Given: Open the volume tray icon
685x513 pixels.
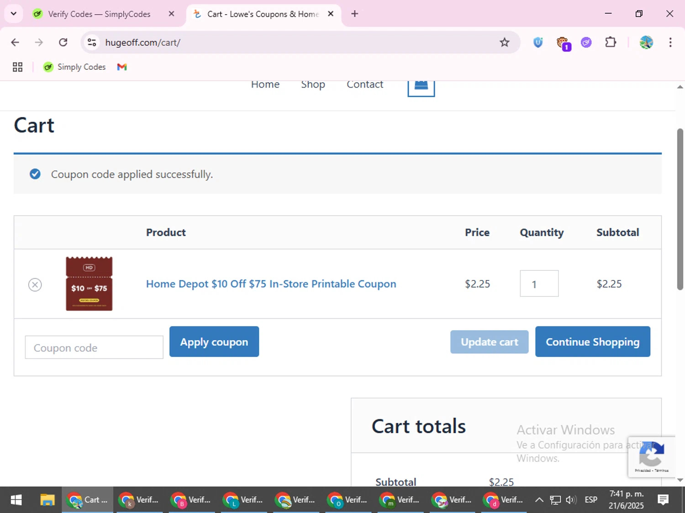Looking at the screenshot, I should 571,500.
